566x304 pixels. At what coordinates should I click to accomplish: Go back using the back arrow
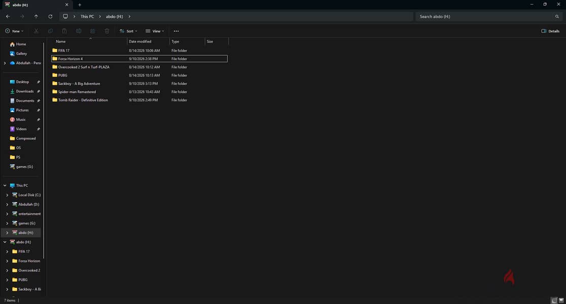click(x=8, y=17)
